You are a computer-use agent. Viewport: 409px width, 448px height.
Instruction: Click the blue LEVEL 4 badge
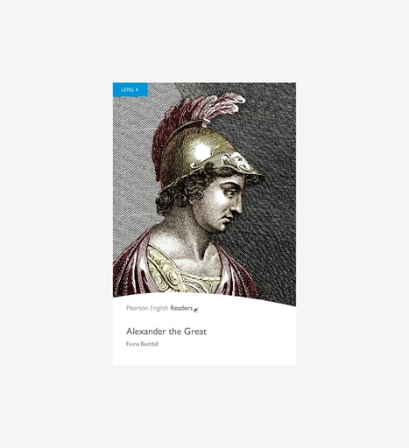(130, 89)
